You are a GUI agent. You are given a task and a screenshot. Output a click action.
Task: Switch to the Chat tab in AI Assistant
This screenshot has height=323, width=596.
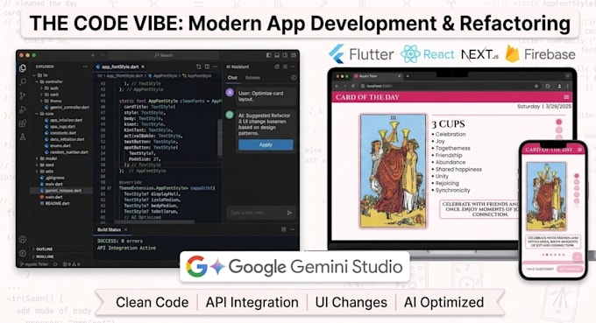tap(232, 77)
